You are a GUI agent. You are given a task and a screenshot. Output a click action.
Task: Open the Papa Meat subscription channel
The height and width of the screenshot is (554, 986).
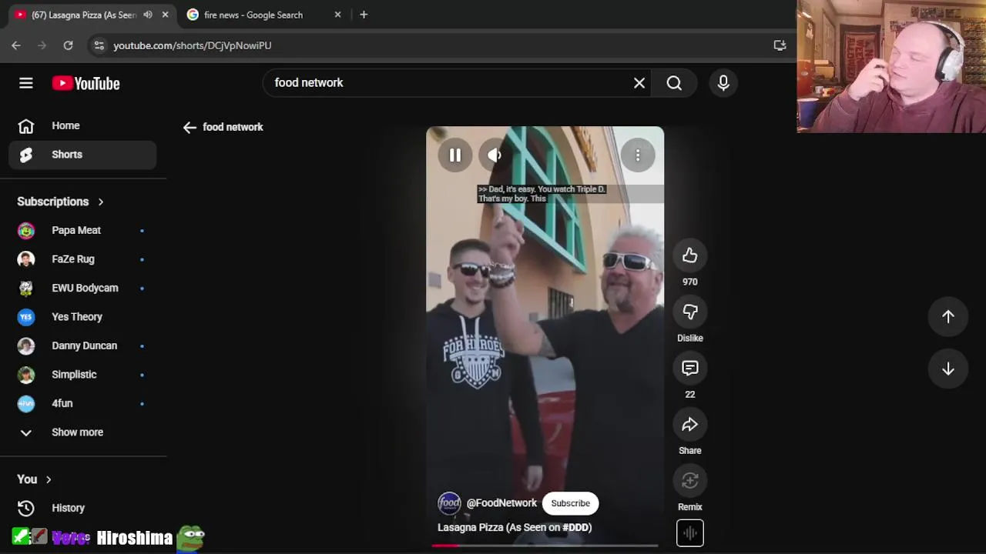[x=83, y=230]
